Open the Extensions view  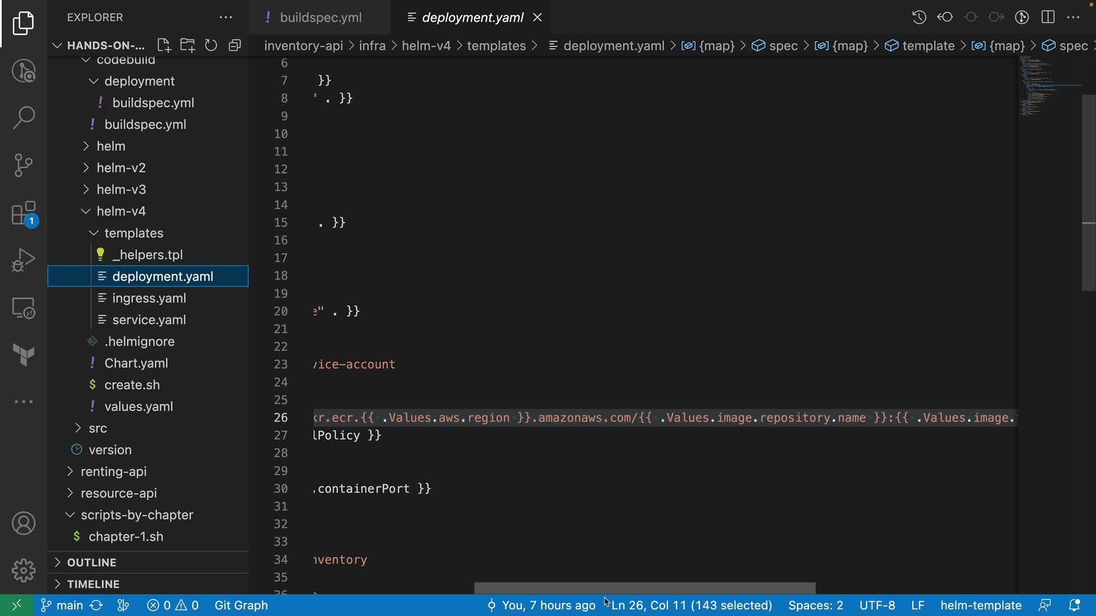point(23,214)
